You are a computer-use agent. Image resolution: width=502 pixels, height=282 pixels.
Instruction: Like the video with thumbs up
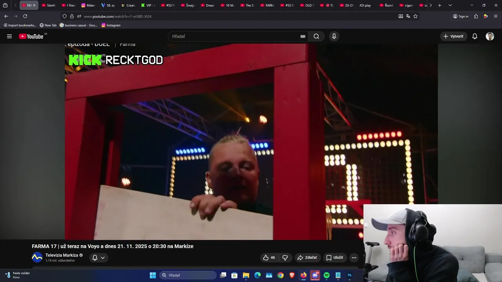click(269, 257)
